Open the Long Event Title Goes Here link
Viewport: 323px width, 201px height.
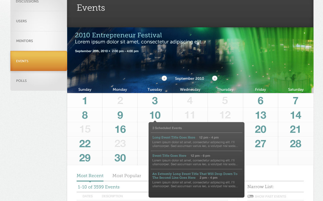pos(174,138)
